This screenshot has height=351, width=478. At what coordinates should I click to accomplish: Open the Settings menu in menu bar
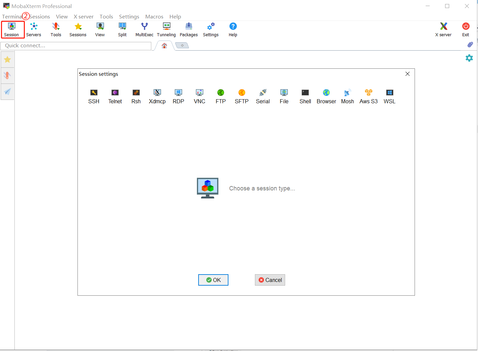tap(129, 16)
